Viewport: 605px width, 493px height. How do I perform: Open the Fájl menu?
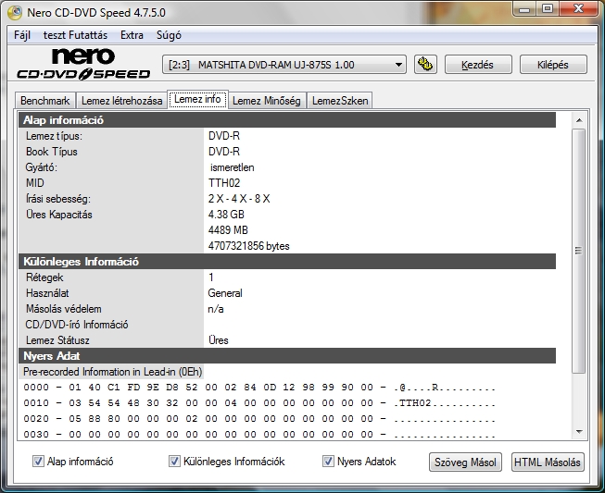tap(22, 35)
